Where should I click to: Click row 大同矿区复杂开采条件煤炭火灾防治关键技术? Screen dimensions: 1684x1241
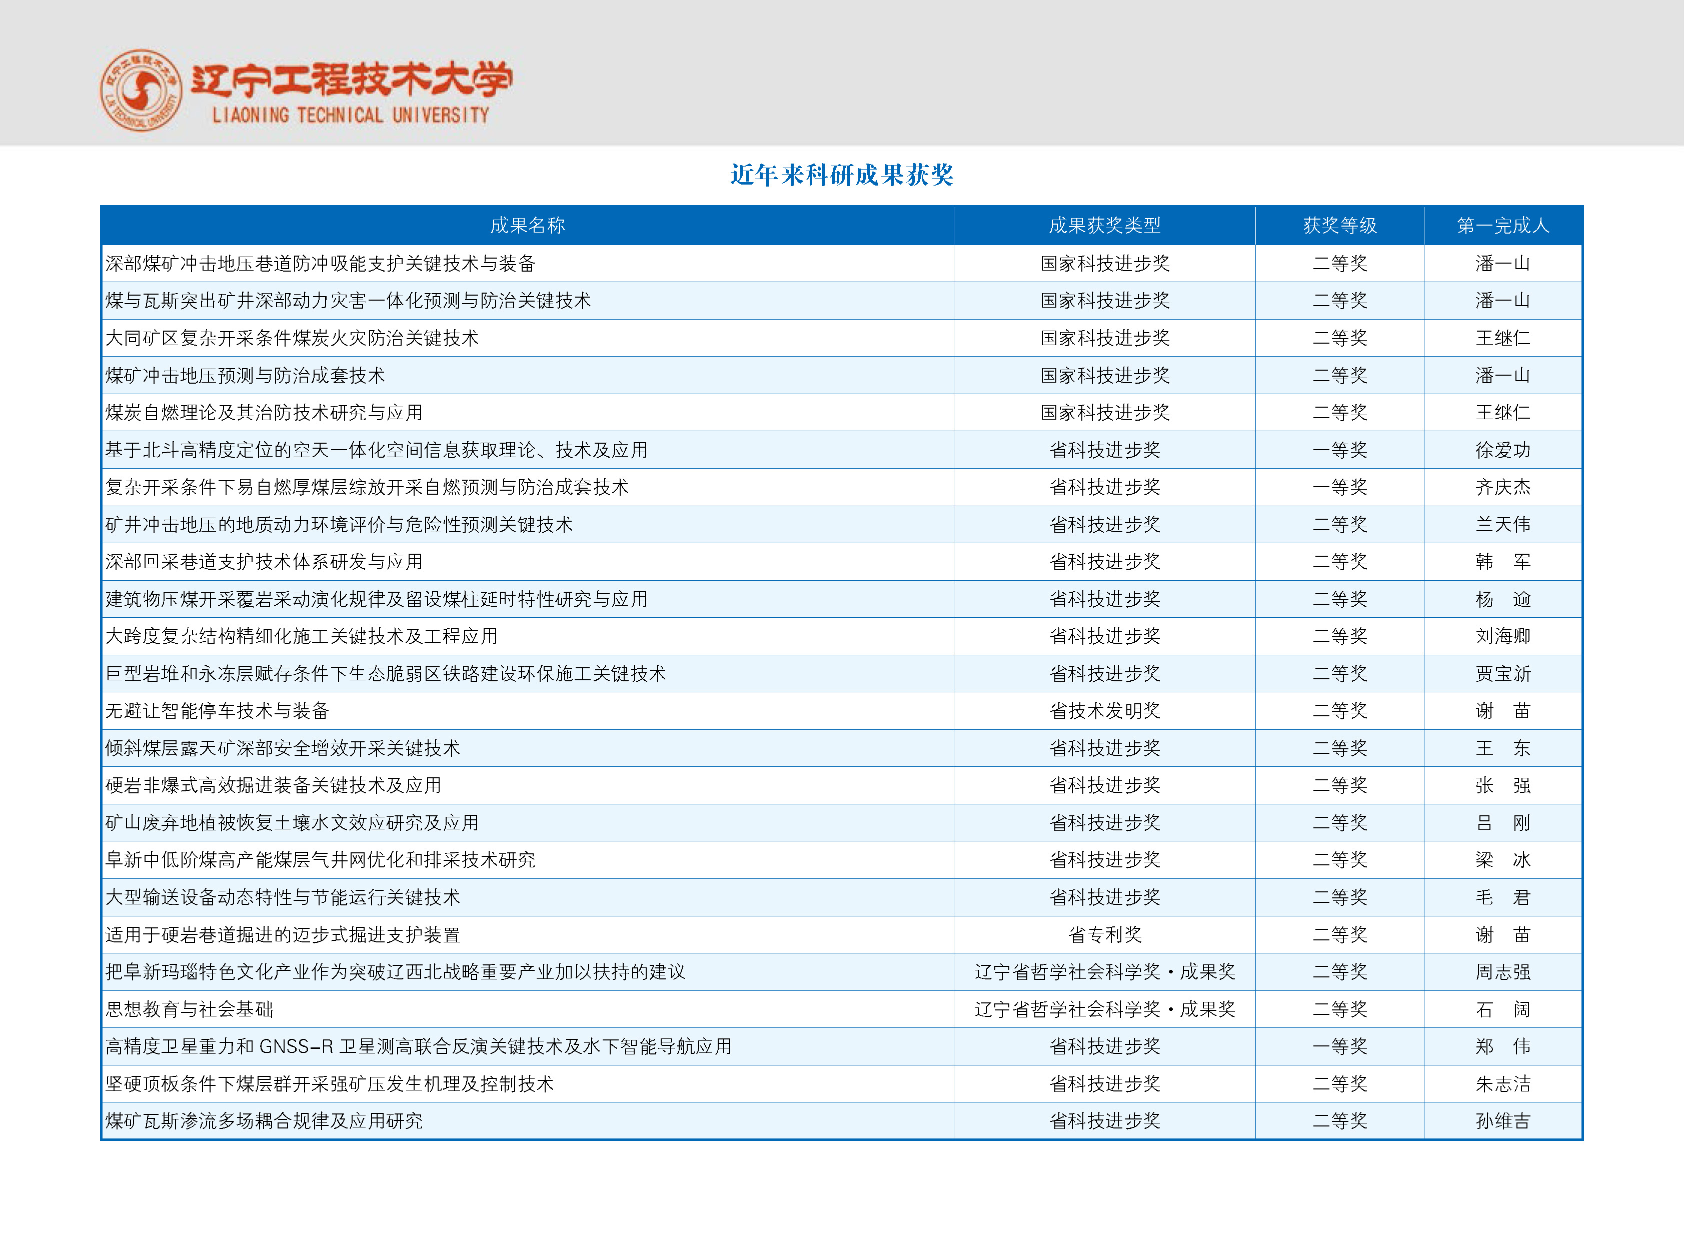pos(841,338)
